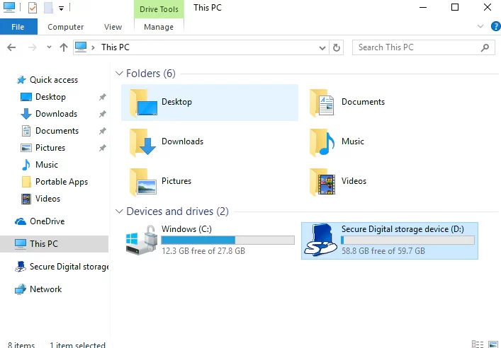Select OneDrive in navigation pane
This screenshot has height=348, width=501.
(x=47, y=221)
